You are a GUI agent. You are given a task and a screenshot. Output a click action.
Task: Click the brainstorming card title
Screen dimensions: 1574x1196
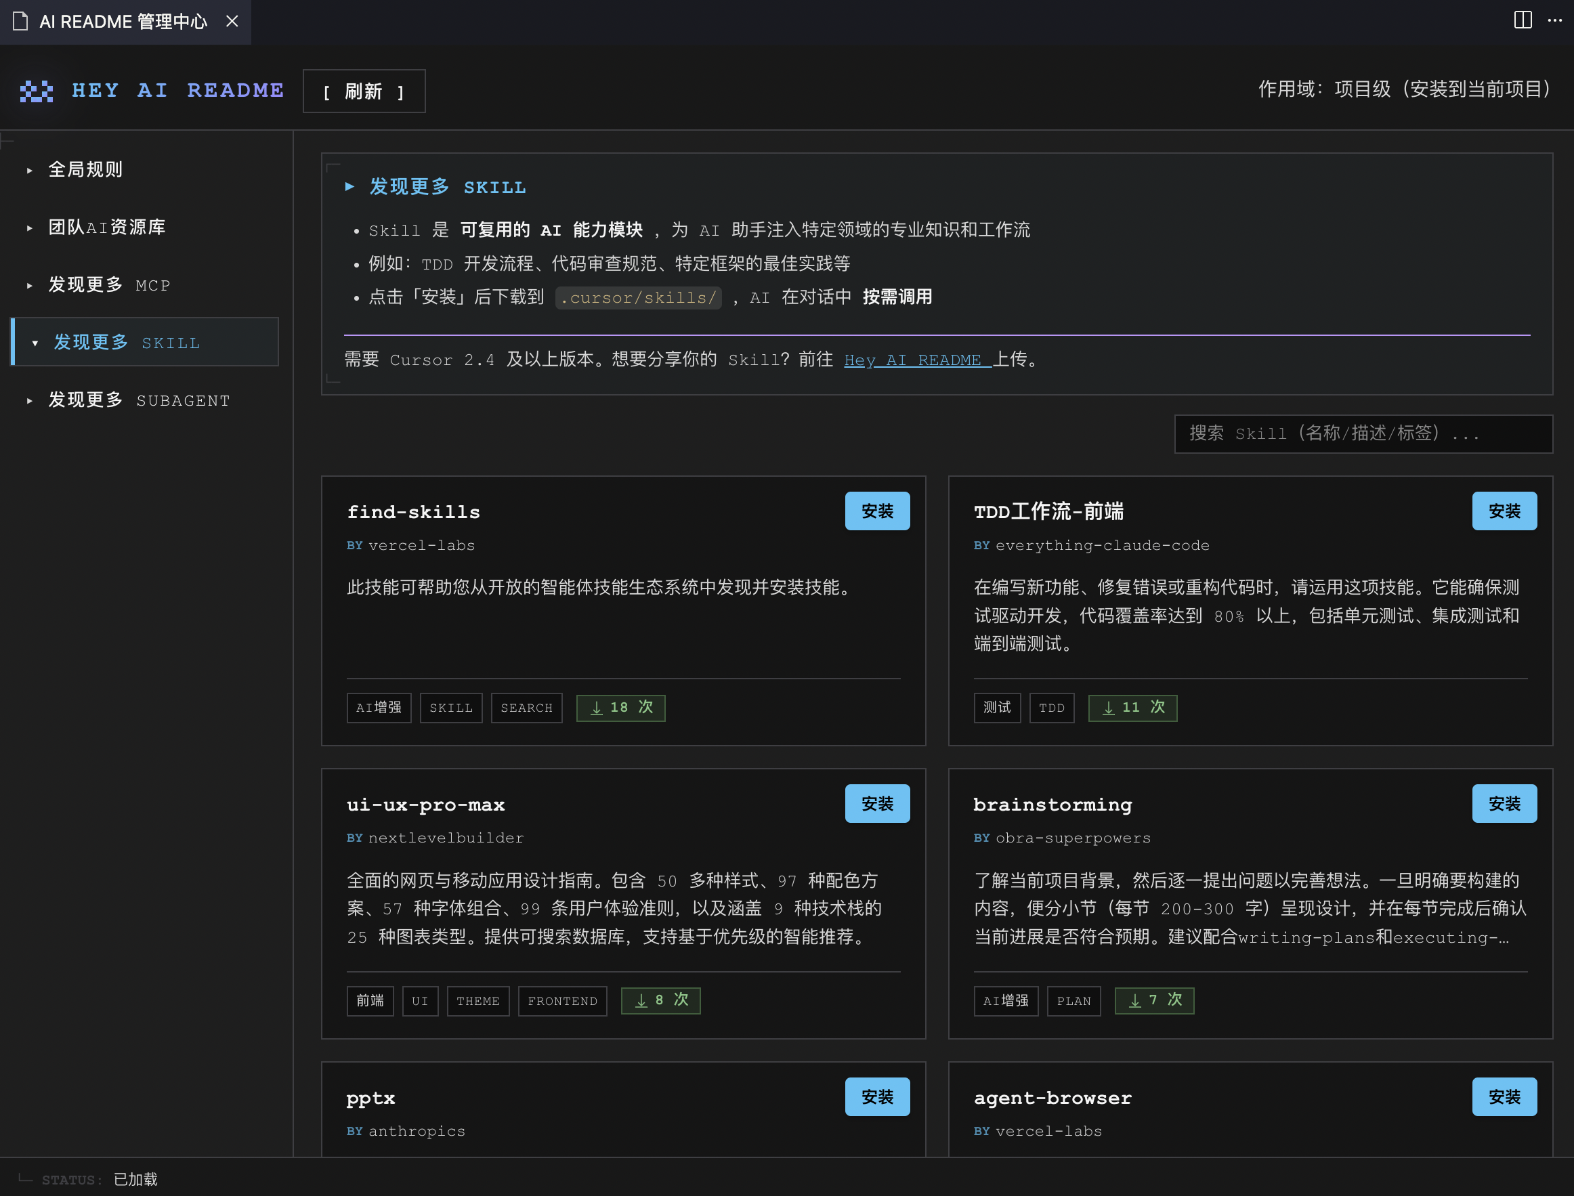point(1052,805)
